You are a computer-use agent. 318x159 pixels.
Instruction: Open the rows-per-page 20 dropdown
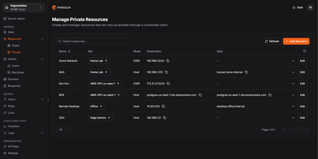click(64, 130)
